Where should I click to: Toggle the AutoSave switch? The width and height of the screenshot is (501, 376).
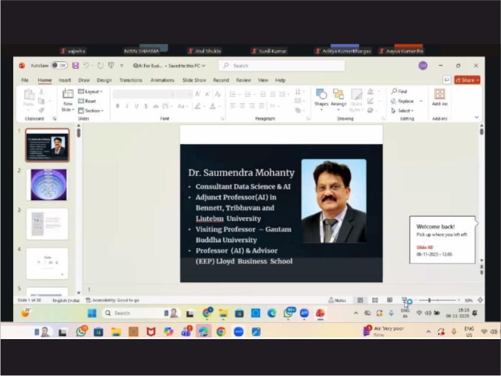(59, 66)
